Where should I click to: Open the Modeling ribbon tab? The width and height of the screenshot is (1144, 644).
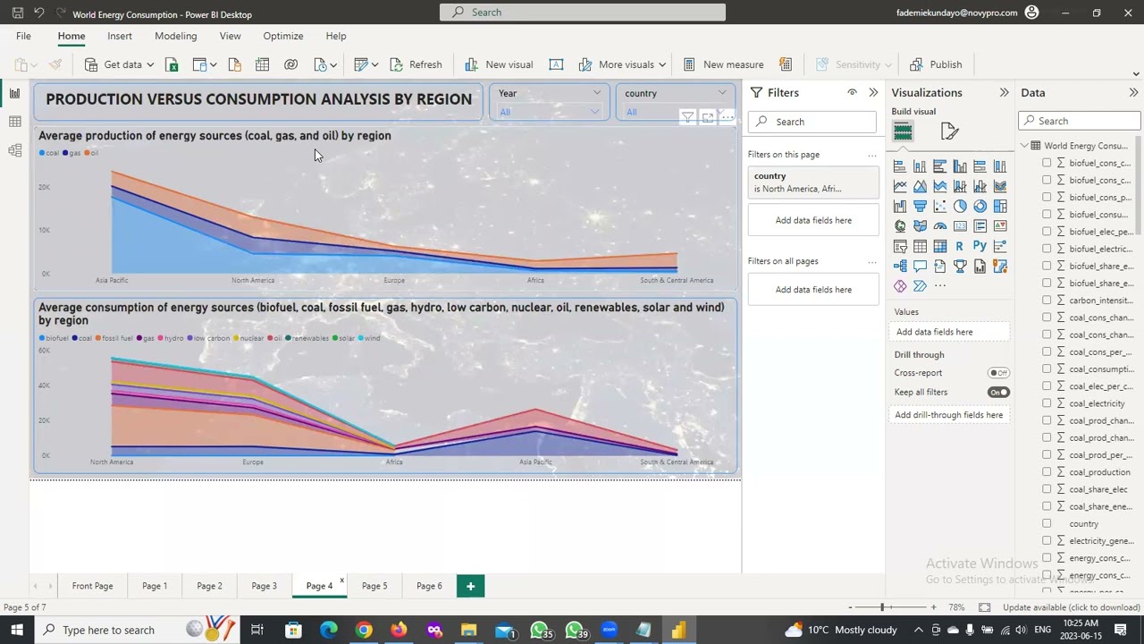tap(175, 36)
